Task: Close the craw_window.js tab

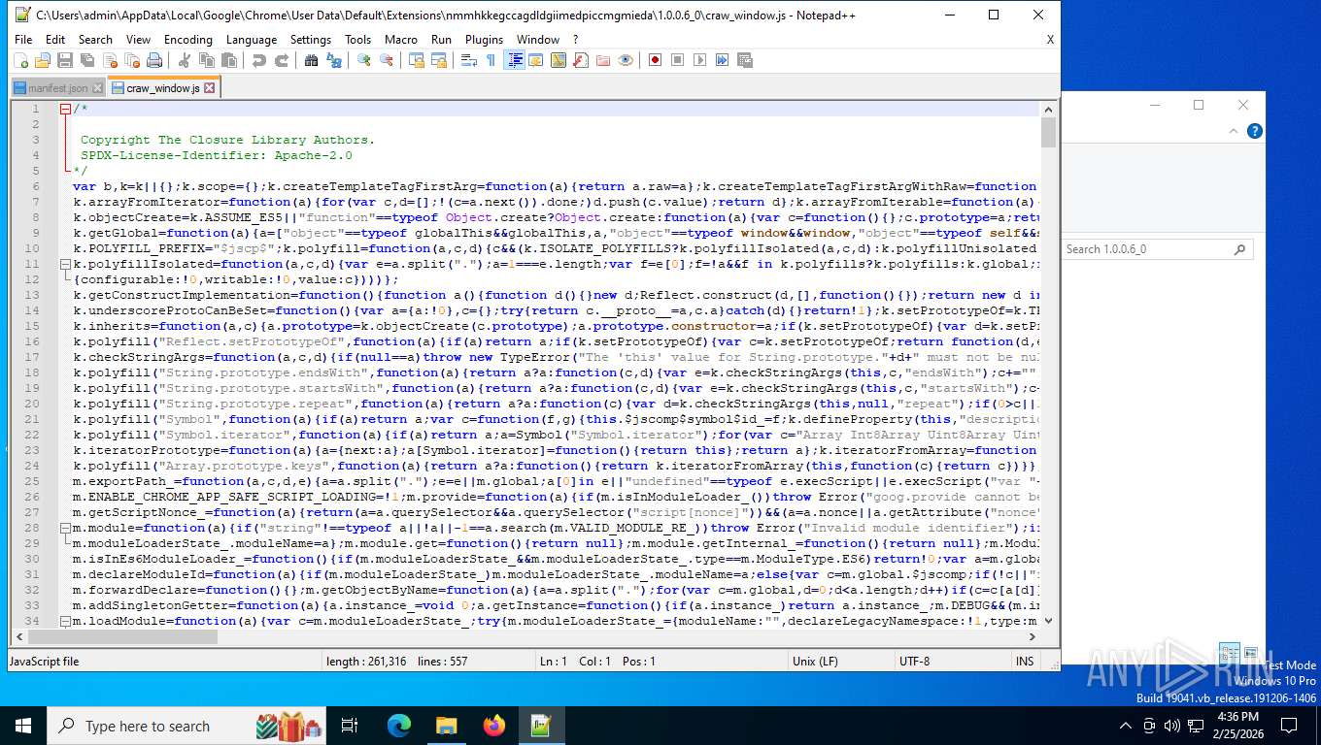Action: coord(209,88)
